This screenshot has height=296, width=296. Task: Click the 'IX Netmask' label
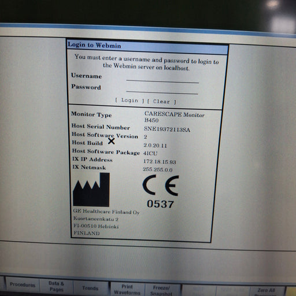click(89, 167)
